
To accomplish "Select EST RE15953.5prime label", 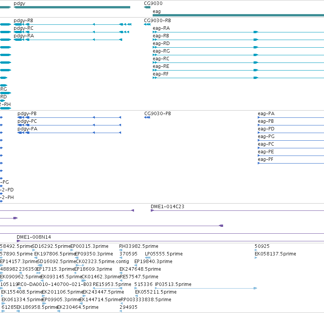I will [x=112, y=284].
